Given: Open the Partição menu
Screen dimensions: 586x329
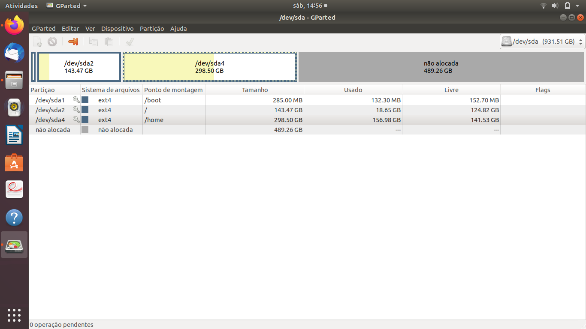Looking at the screenshot, I should click(152, 29).
